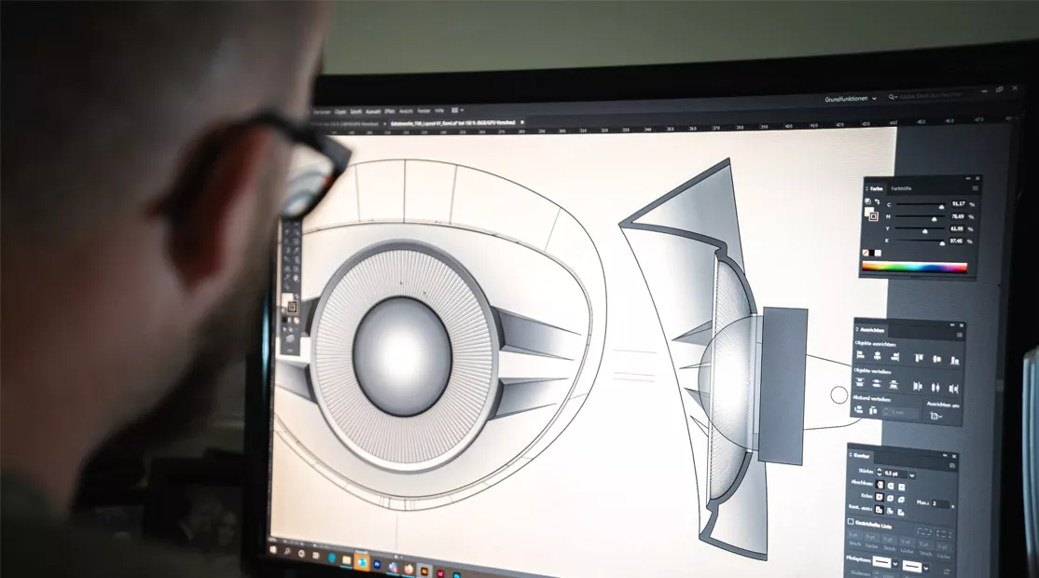Switch to the Farbhilfe tab
1039x578 pixels.
pyautogui.click(x=902, y=188)
